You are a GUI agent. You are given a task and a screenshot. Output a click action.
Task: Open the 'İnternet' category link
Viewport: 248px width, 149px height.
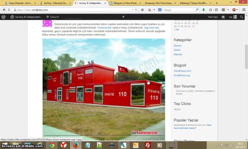pyautogui.click(x=178, y=55)
